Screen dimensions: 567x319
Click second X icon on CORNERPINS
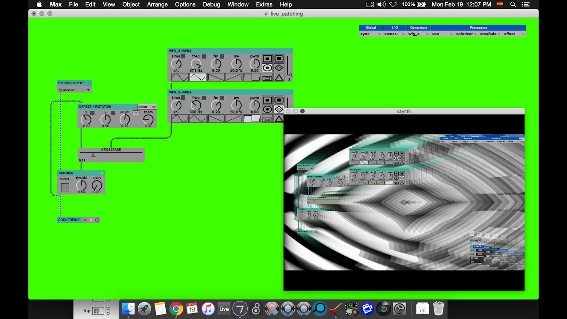point(91,220)
